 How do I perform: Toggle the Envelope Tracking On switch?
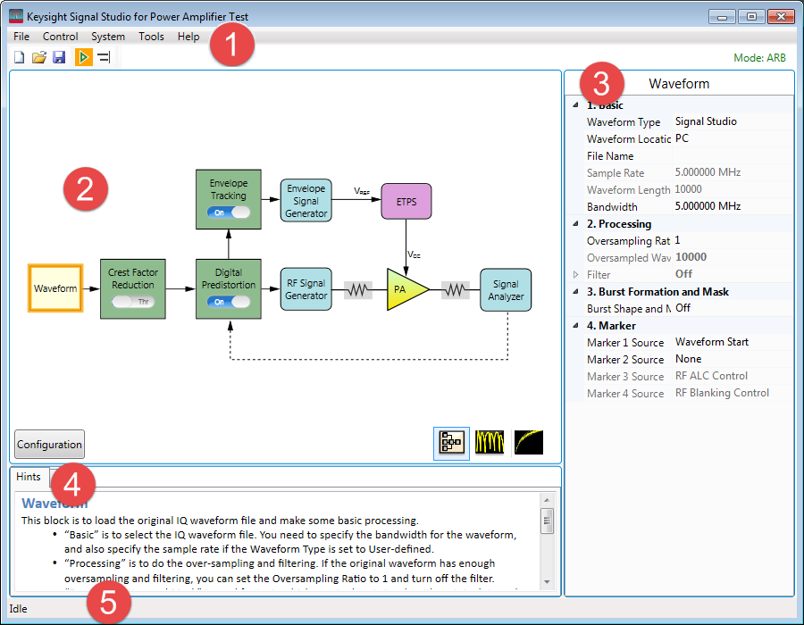click(x=228, y=212)
